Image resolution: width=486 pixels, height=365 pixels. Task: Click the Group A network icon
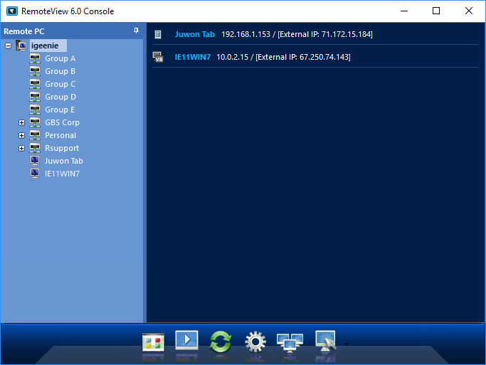(35, 58)
